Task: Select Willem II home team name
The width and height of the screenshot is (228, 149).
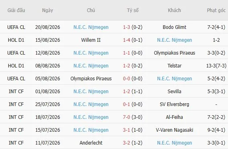Action: point(91,40)
